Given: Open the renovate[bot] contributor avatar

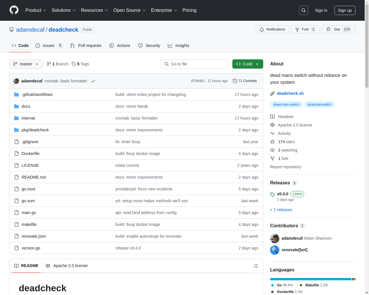Looking at the screenshot, I should (275, 250).
